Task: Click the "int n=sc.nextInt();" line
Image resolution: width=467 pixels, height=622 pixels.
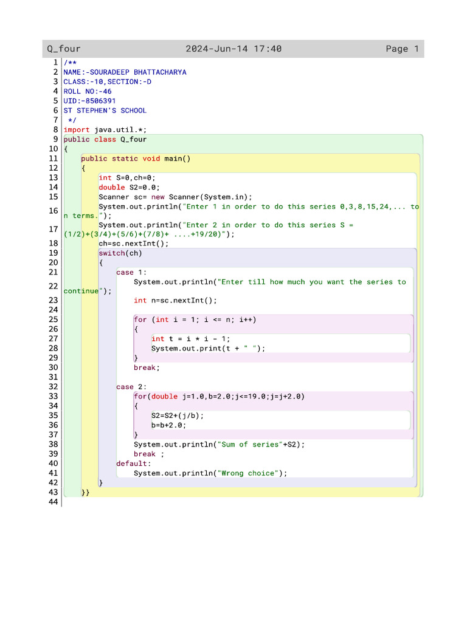Action: click(176, 301)
